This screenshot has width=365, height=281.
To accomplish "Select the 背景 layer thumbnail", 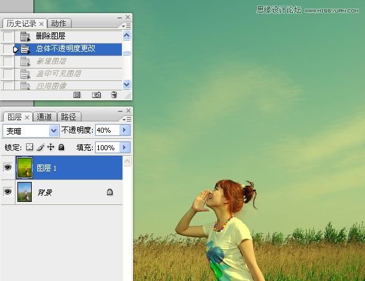I will tap(24, 192).
